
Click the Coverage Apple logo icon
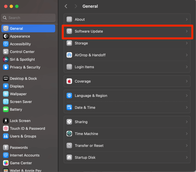coord(69,81)
